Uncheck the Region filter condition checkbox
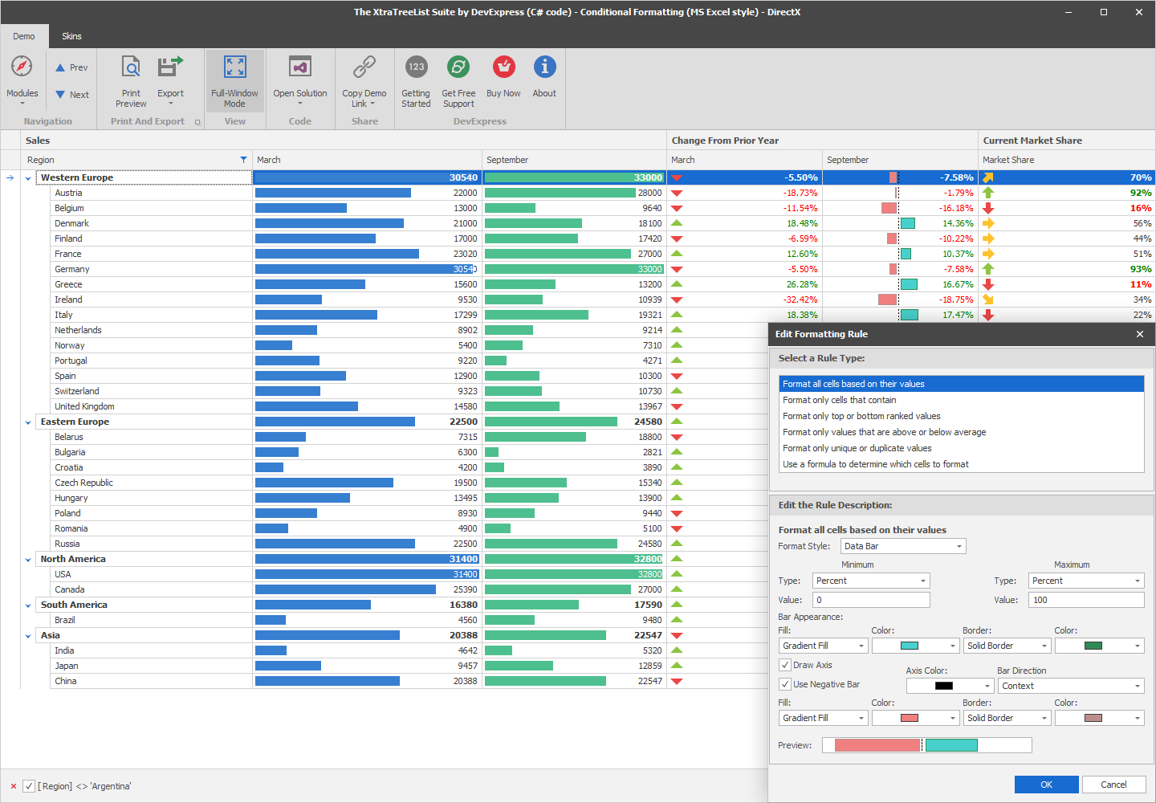Image resolution: width=1156 pixels, height=803 pixels. 30,786
